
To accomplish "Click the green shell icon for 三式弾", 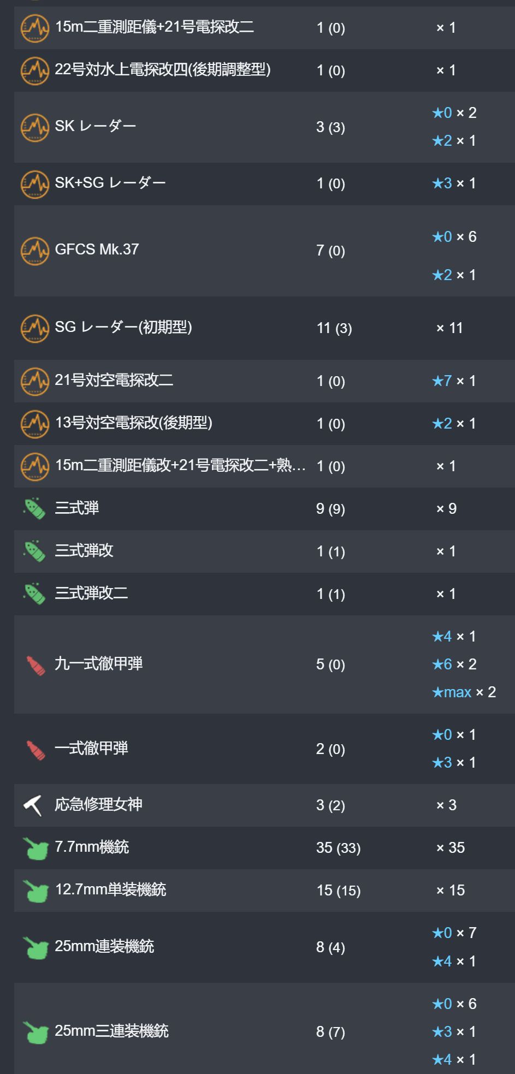I will pos(34,508).
